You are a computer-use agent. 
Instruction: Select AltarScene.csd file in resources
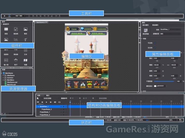click(11, 82)
